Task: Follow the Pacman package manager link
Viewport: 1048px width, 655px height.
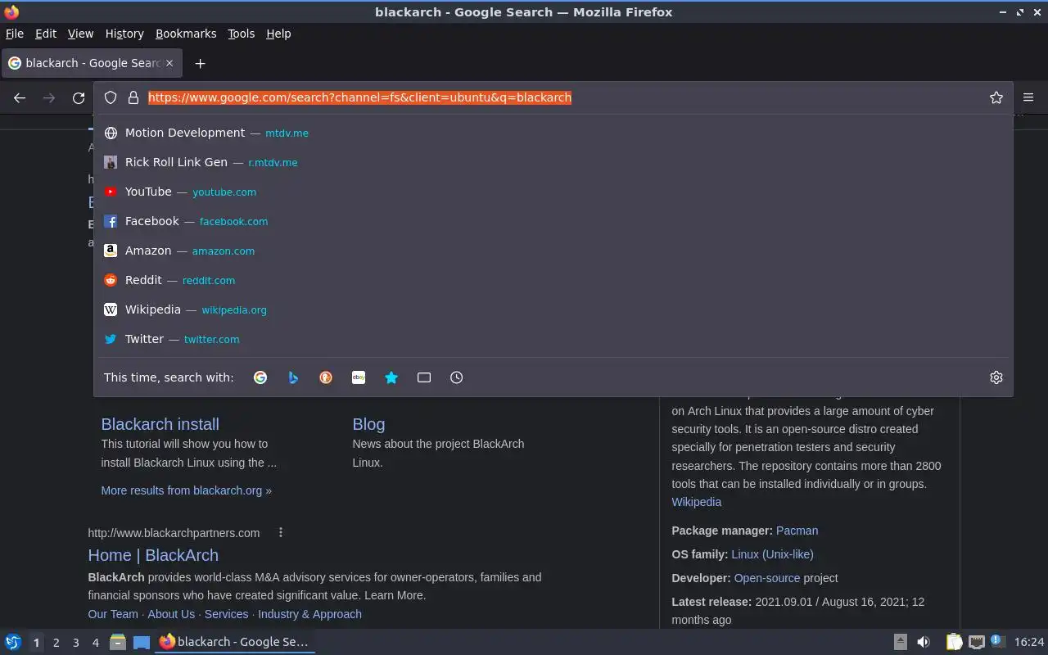Action: point(797,531)
